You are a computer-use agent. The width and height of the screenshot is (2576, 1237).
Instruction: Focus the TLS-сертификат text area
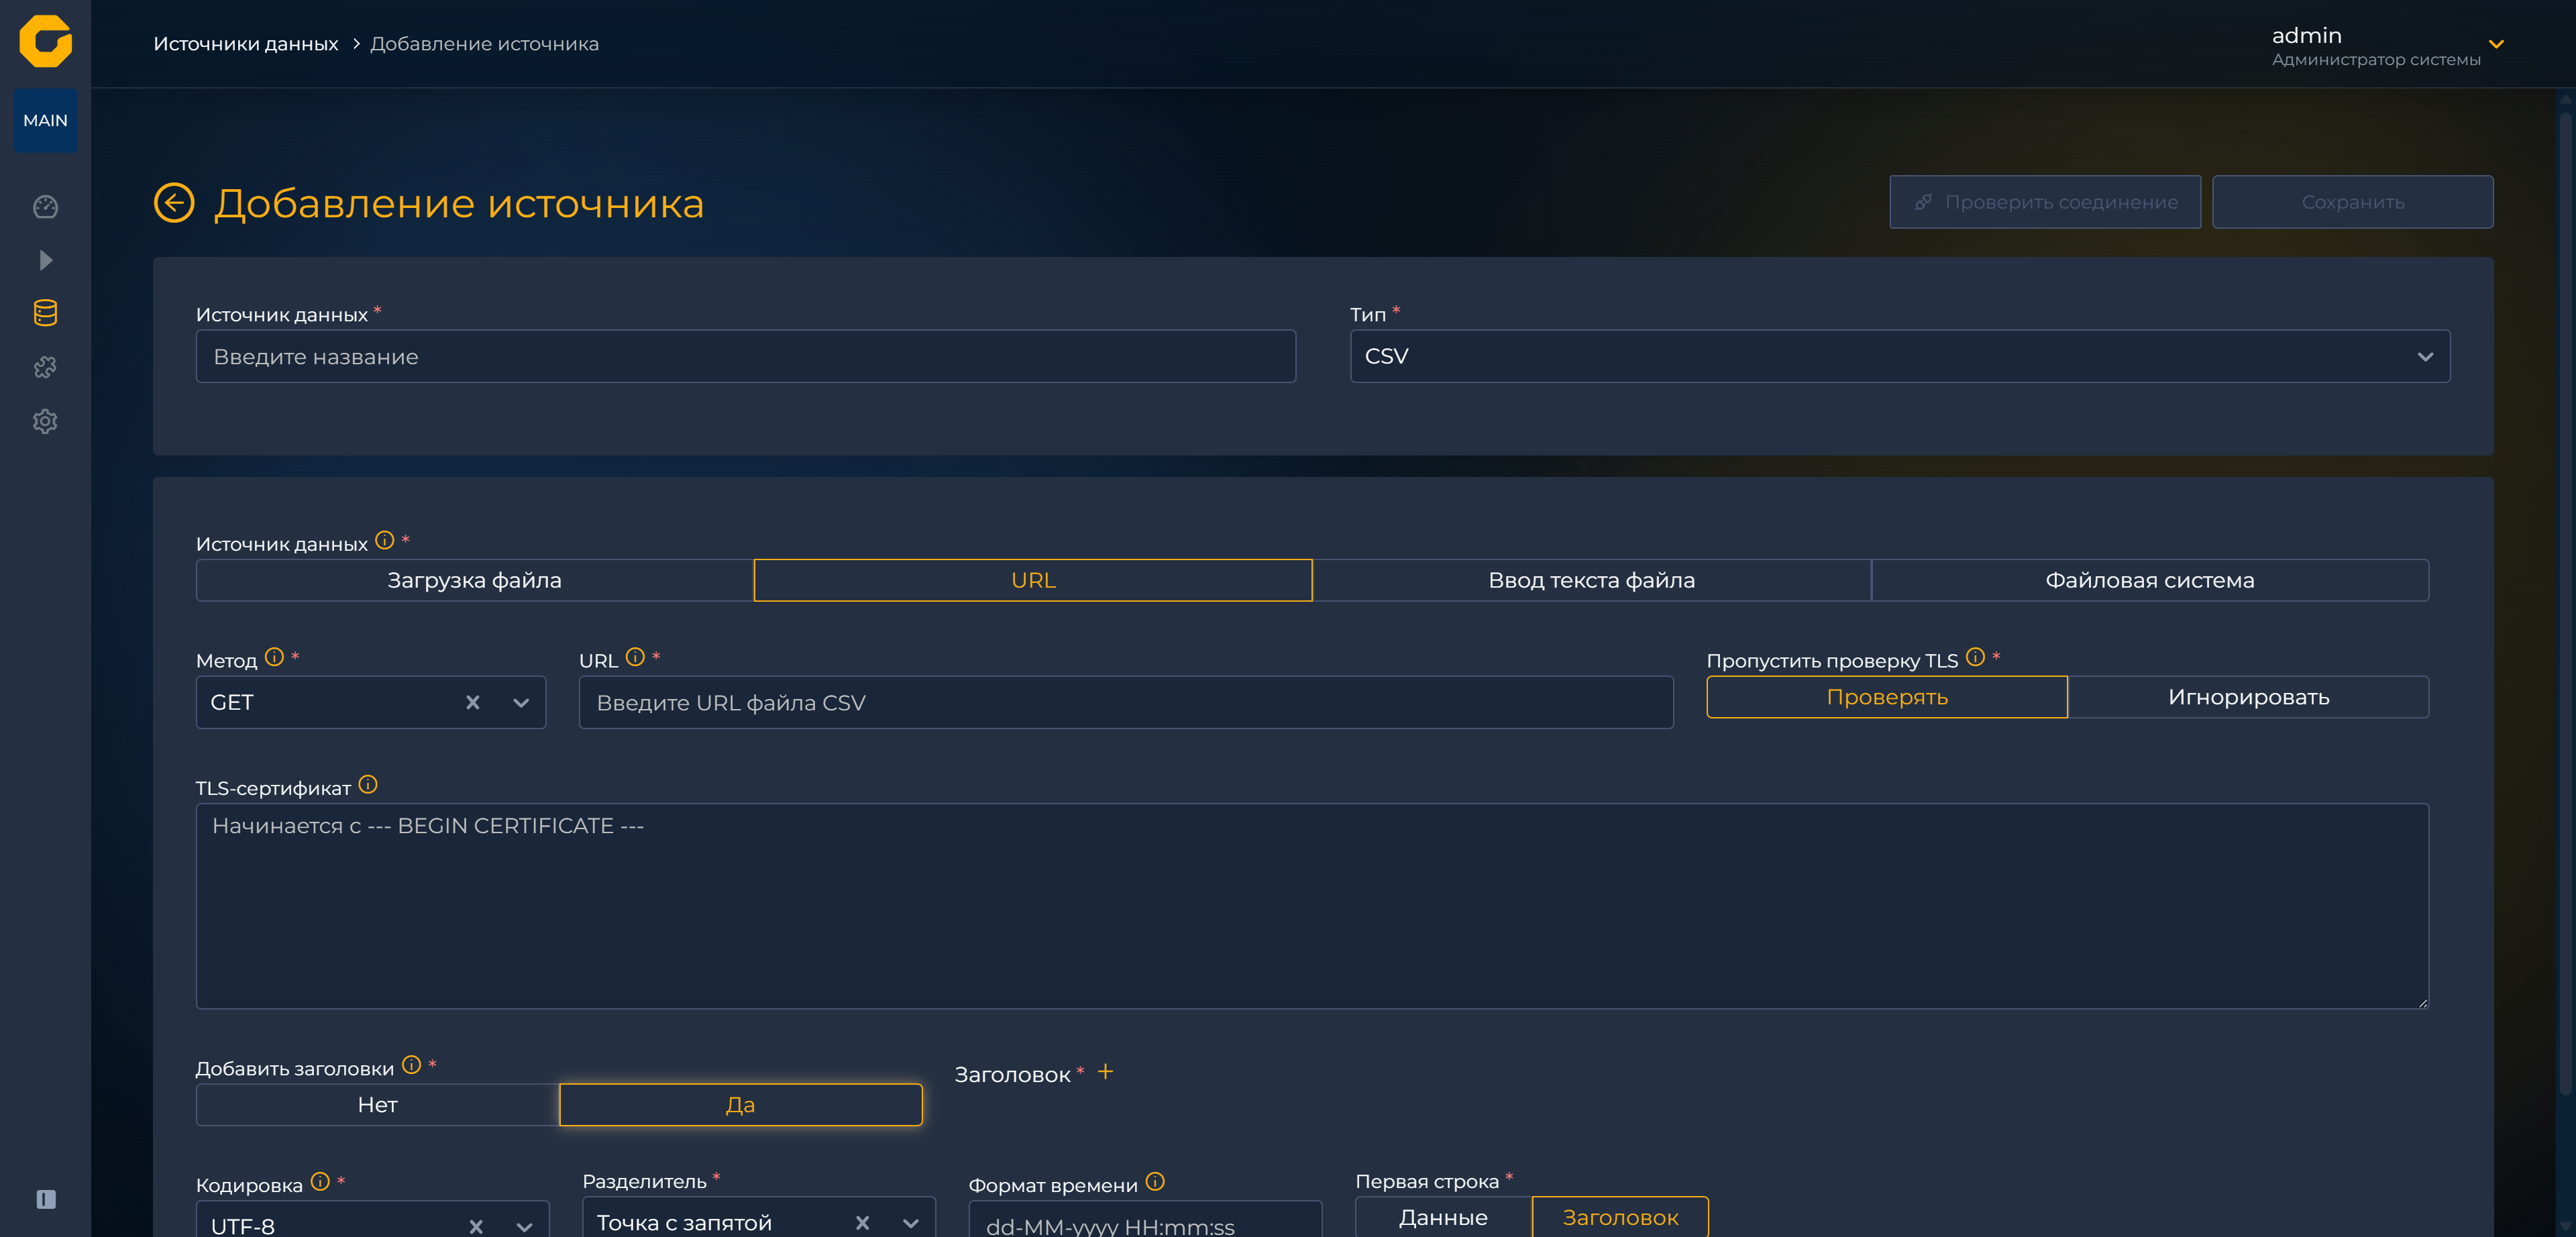click(1312, 906)
